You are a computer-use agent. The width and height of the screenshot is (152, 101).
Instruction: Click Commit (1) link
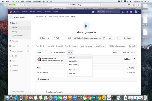(50, 46)
